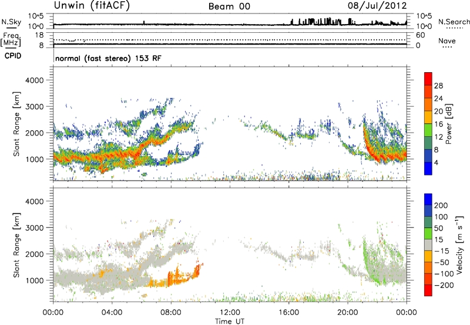
Task: Click the "Velocity [m s-1]" color bar title
Action: 459,245
